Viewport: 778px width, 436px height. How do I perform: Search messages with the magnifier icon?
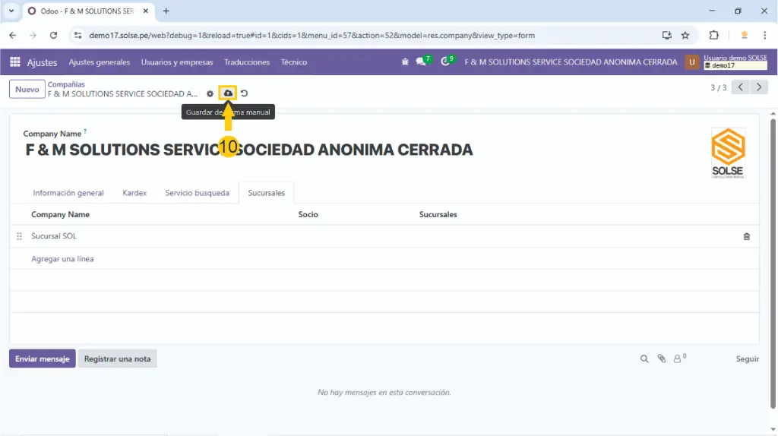(644, 359)
